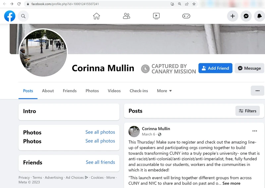Open the Watch video icon
The width and height of the screenshot is (265, 188).
(156, 16)
